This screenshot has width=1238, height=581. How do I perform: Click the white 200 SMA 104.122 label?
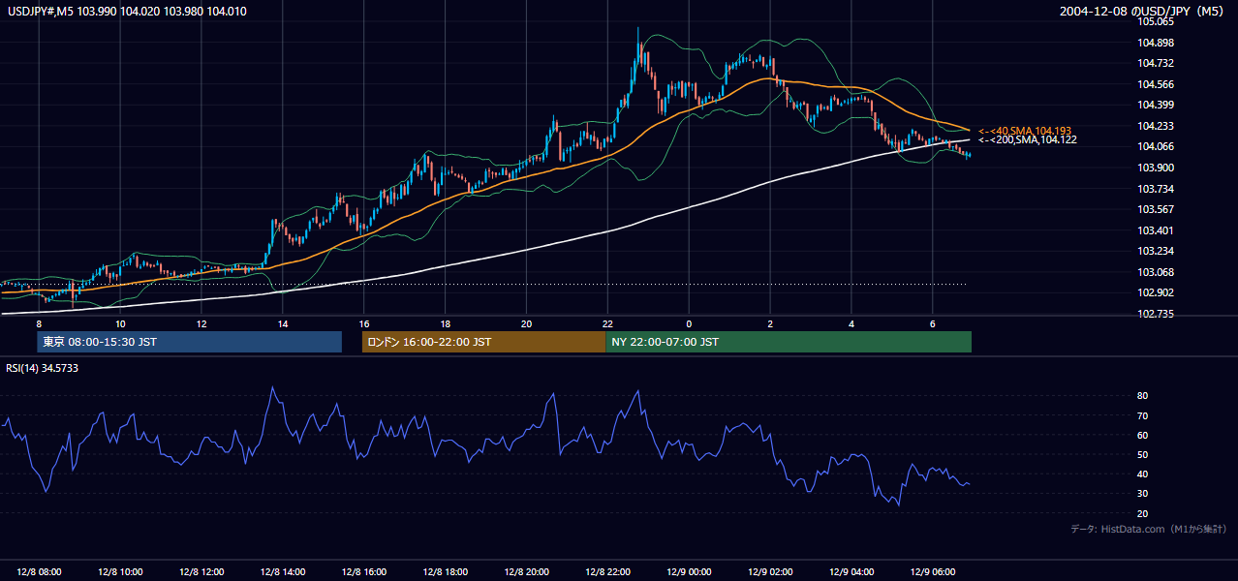coord(1027,140)
